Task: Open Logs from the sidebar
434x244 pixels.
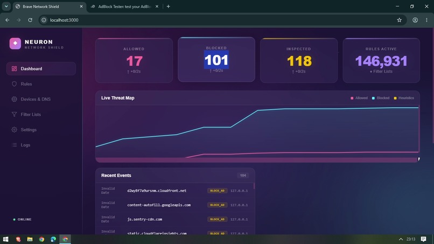Action: (x=41, y=145)
